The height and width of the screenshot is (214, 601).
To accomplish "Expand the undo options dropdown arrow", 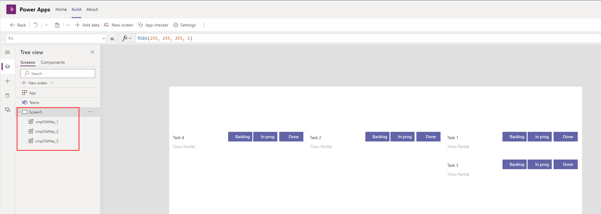I will tap(46, 25).
